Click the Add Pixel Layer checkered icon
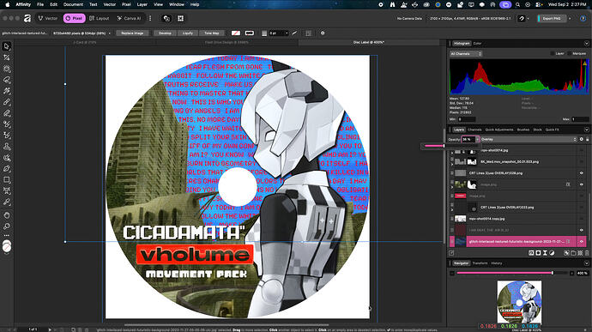 tap(580, 253)
